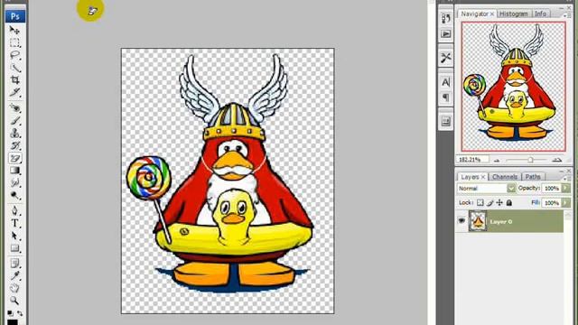Open the Actions panel from the dock

point(445,34)
